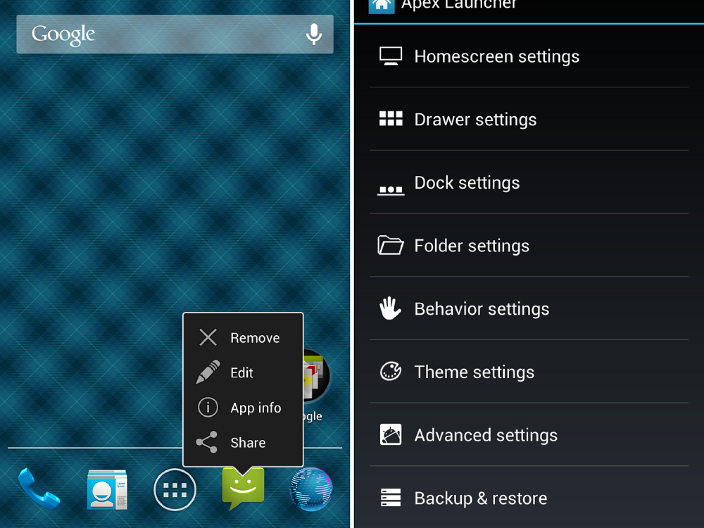
Task: Click the Theme settings palette icon
Action: point(390,371)
